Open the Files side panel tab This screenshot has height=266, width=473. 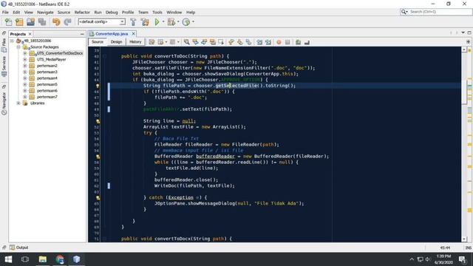(4, 44)
